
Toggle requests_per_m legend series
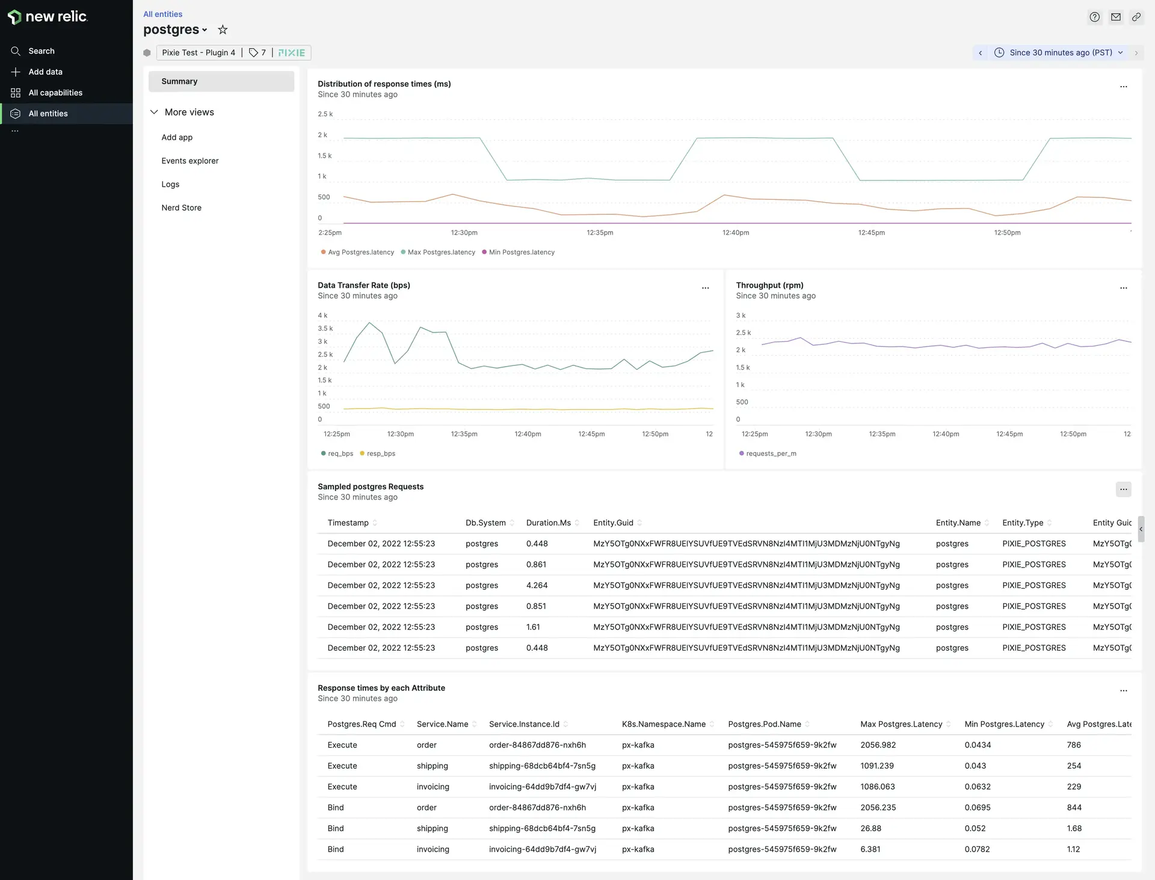(x=771, y=454)
